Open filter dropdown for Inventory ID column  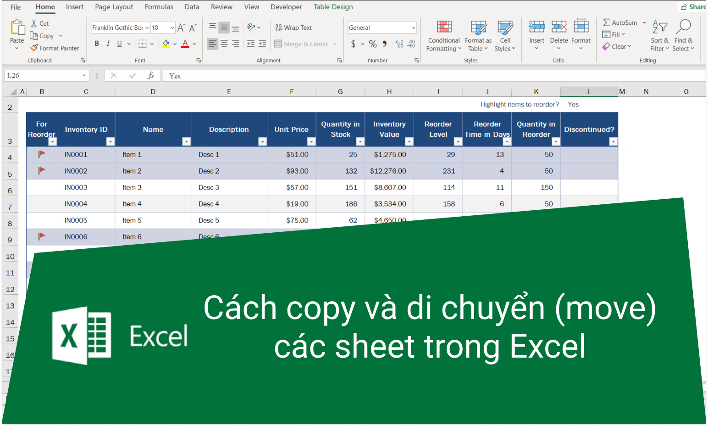(110, 142)
